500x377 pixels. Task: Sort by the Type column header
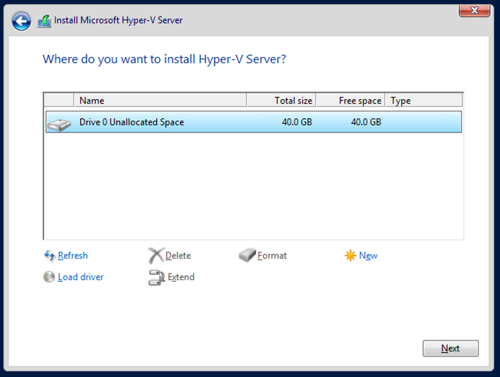coord(424,100)
